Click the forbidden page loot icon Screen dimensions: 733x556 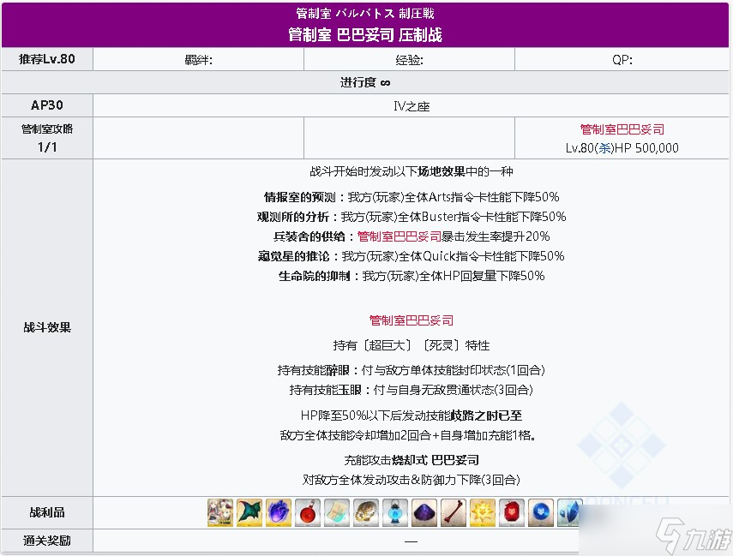pos(337,512)
